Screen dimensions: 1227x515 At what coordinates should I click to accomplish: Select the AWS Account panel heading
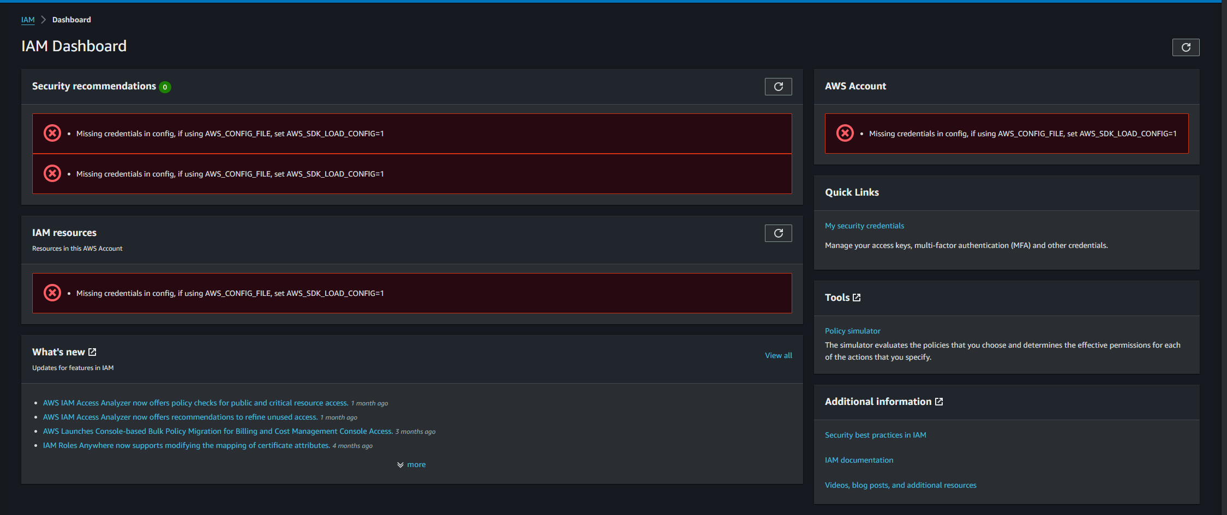pos(855,86)
